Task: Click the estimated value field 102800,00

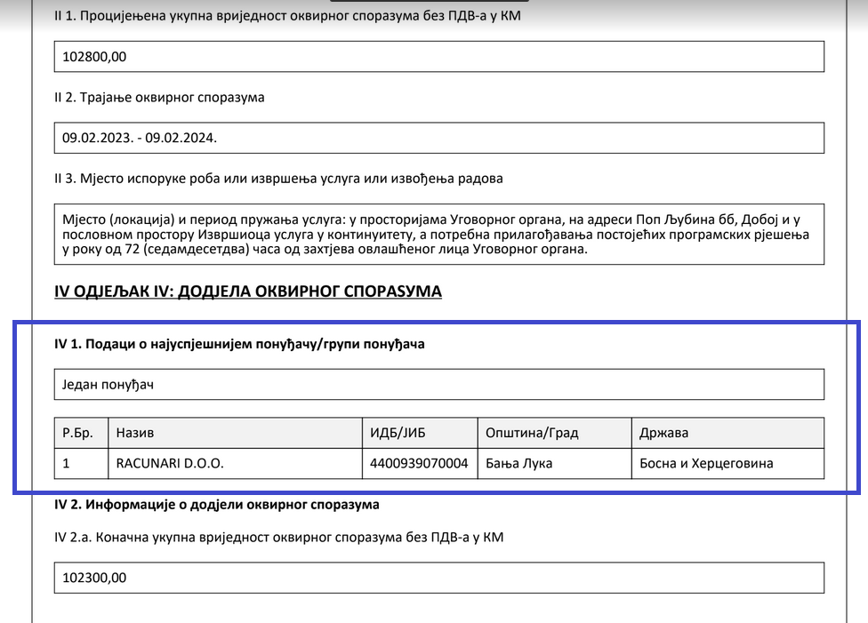Action: pyautogui.click(x=439, y=57)
